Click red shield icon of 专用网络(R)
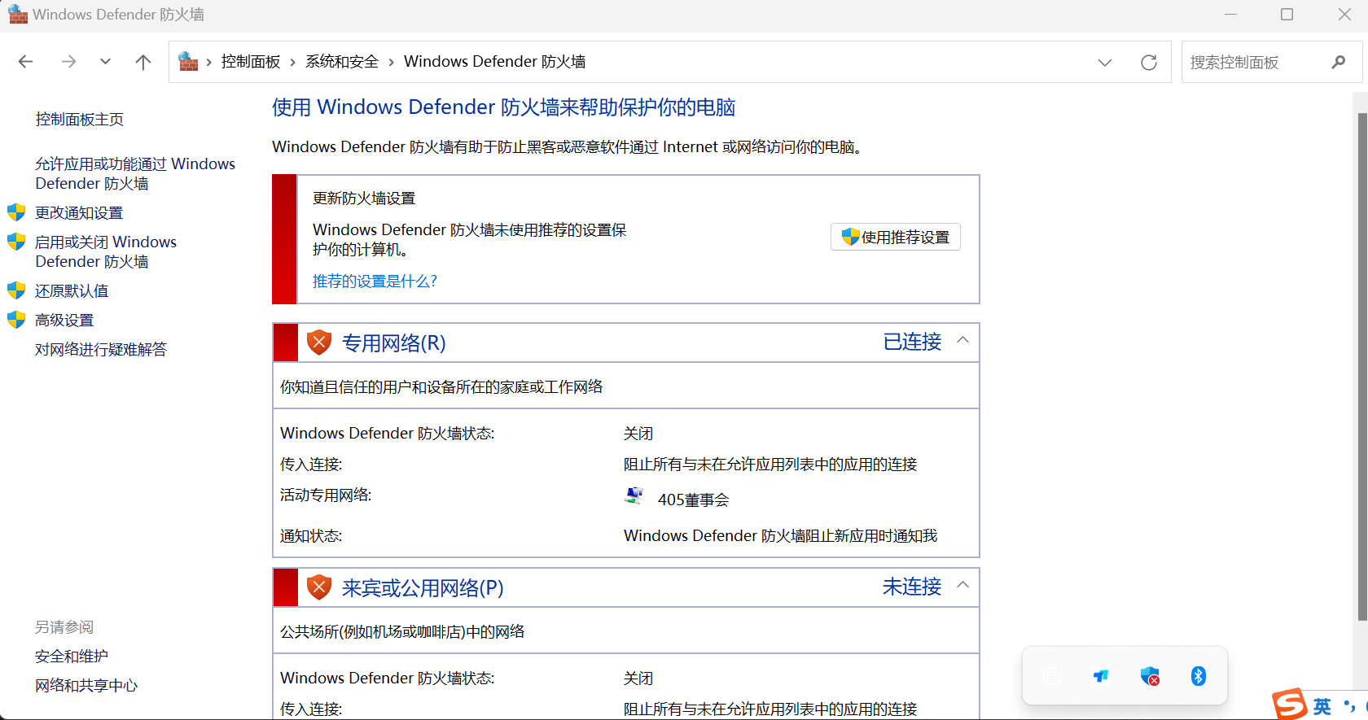Screen dimensions: 1368x720 pos(319,343)
